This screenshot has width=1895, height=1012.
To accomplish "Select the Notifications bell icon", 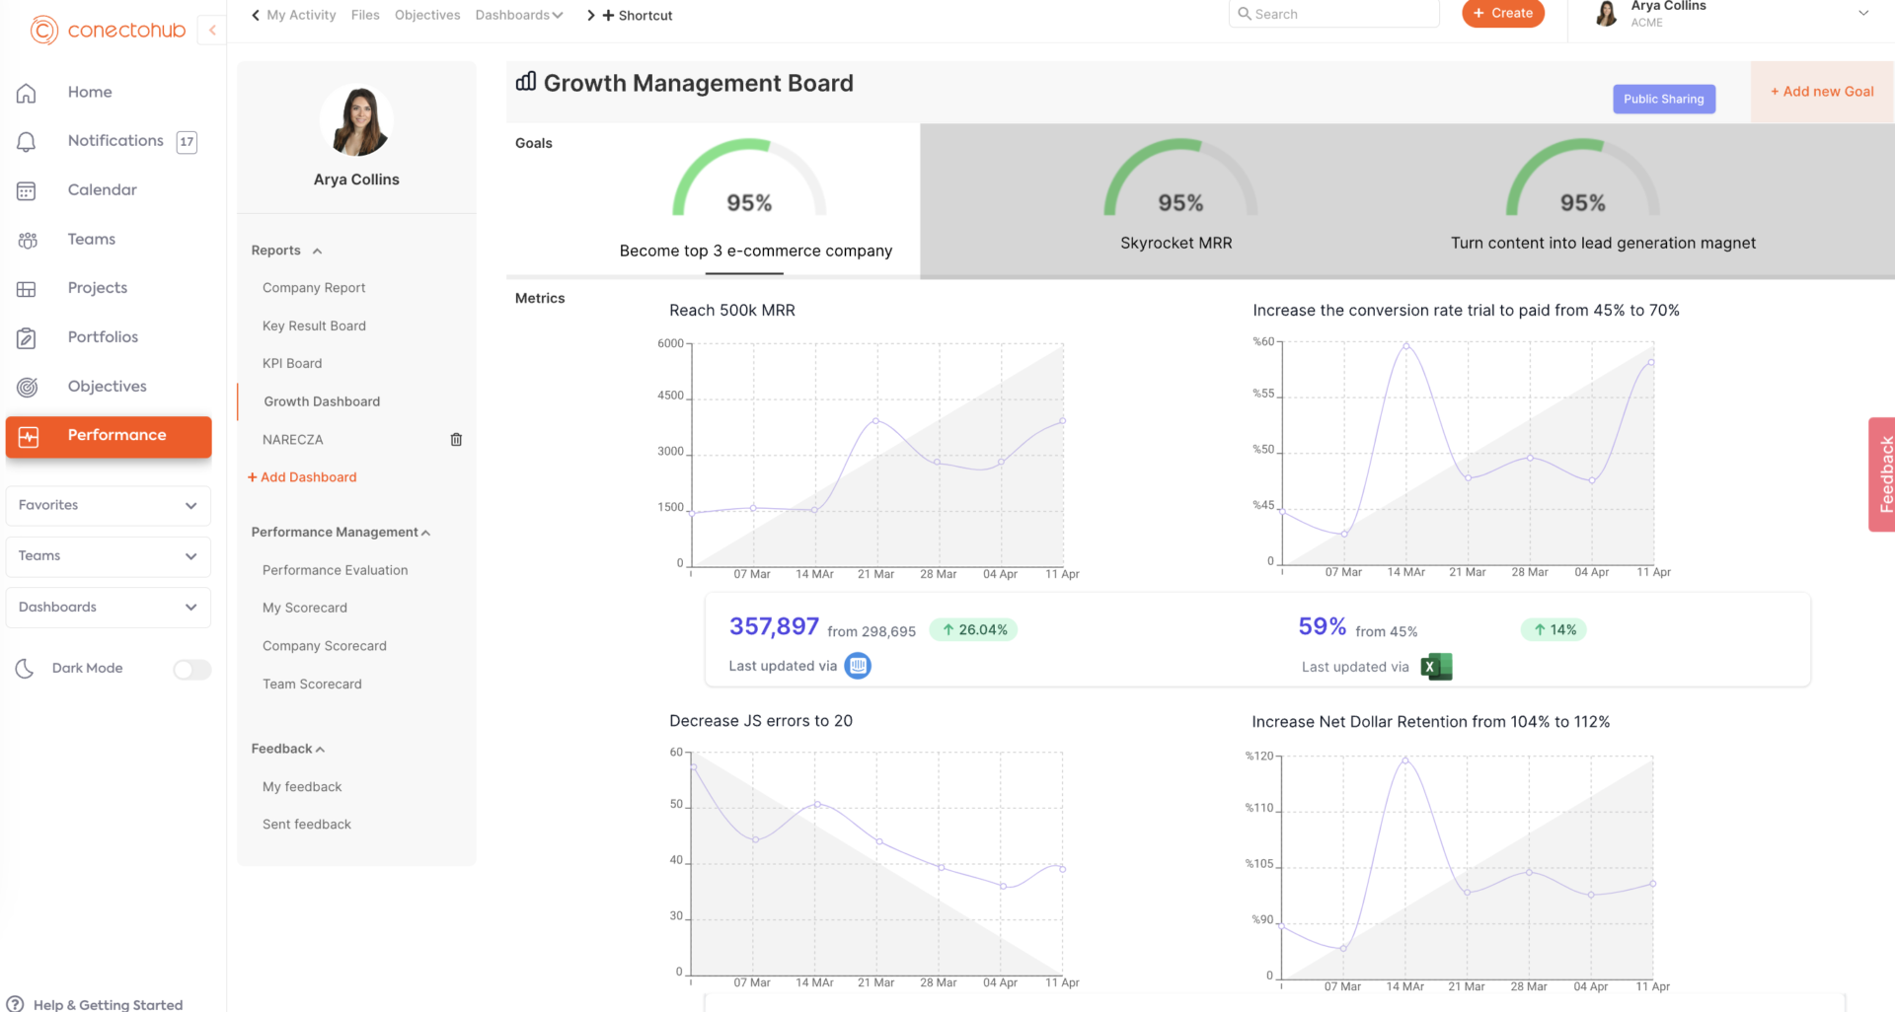I will click(26, 141).
